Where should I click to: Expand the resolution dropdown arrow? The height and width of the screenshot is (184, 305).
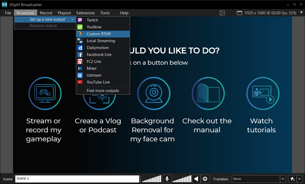[302, 13]
